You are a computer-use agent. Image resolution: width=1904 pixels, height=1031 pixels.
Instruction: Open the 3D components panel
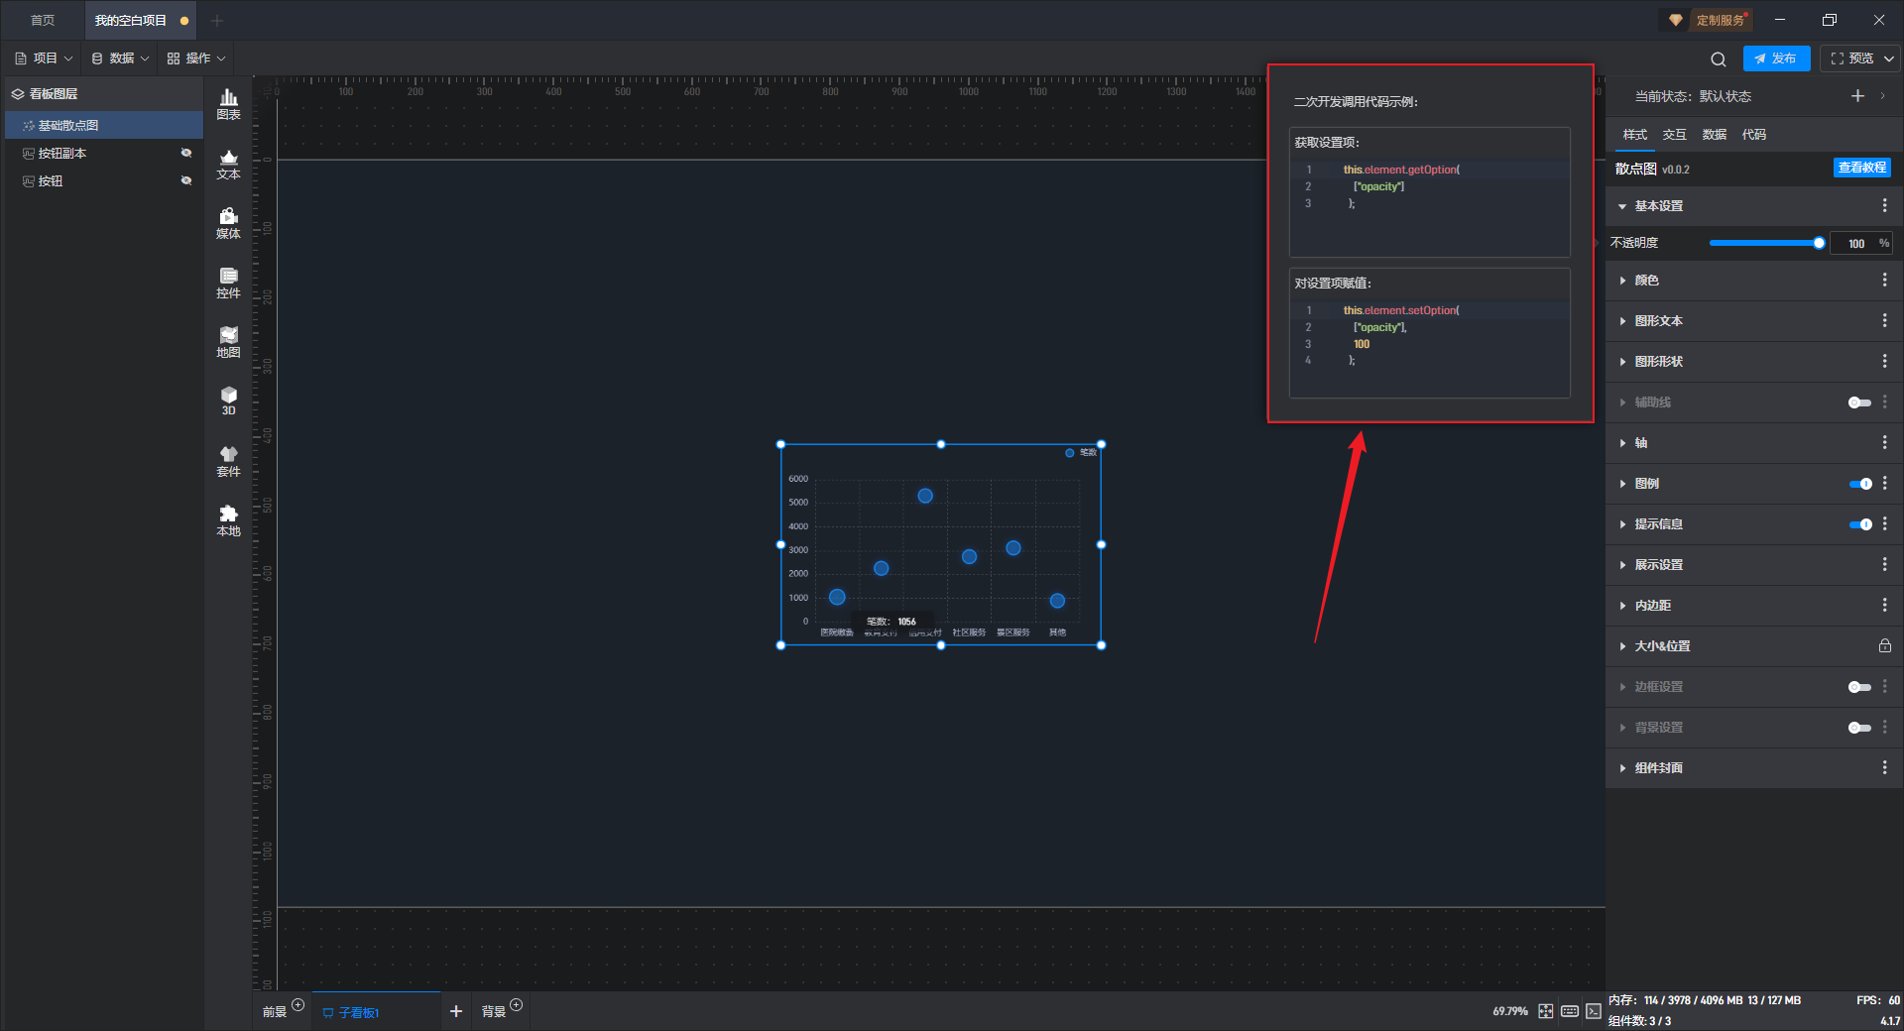pos(228,401)
